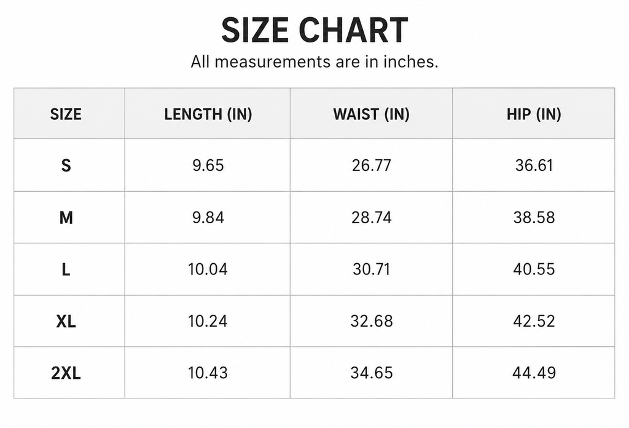Viewport: 629px width, 428px height.
Task: Select the 40.55 hip cell
Action: tap(534, 269)
